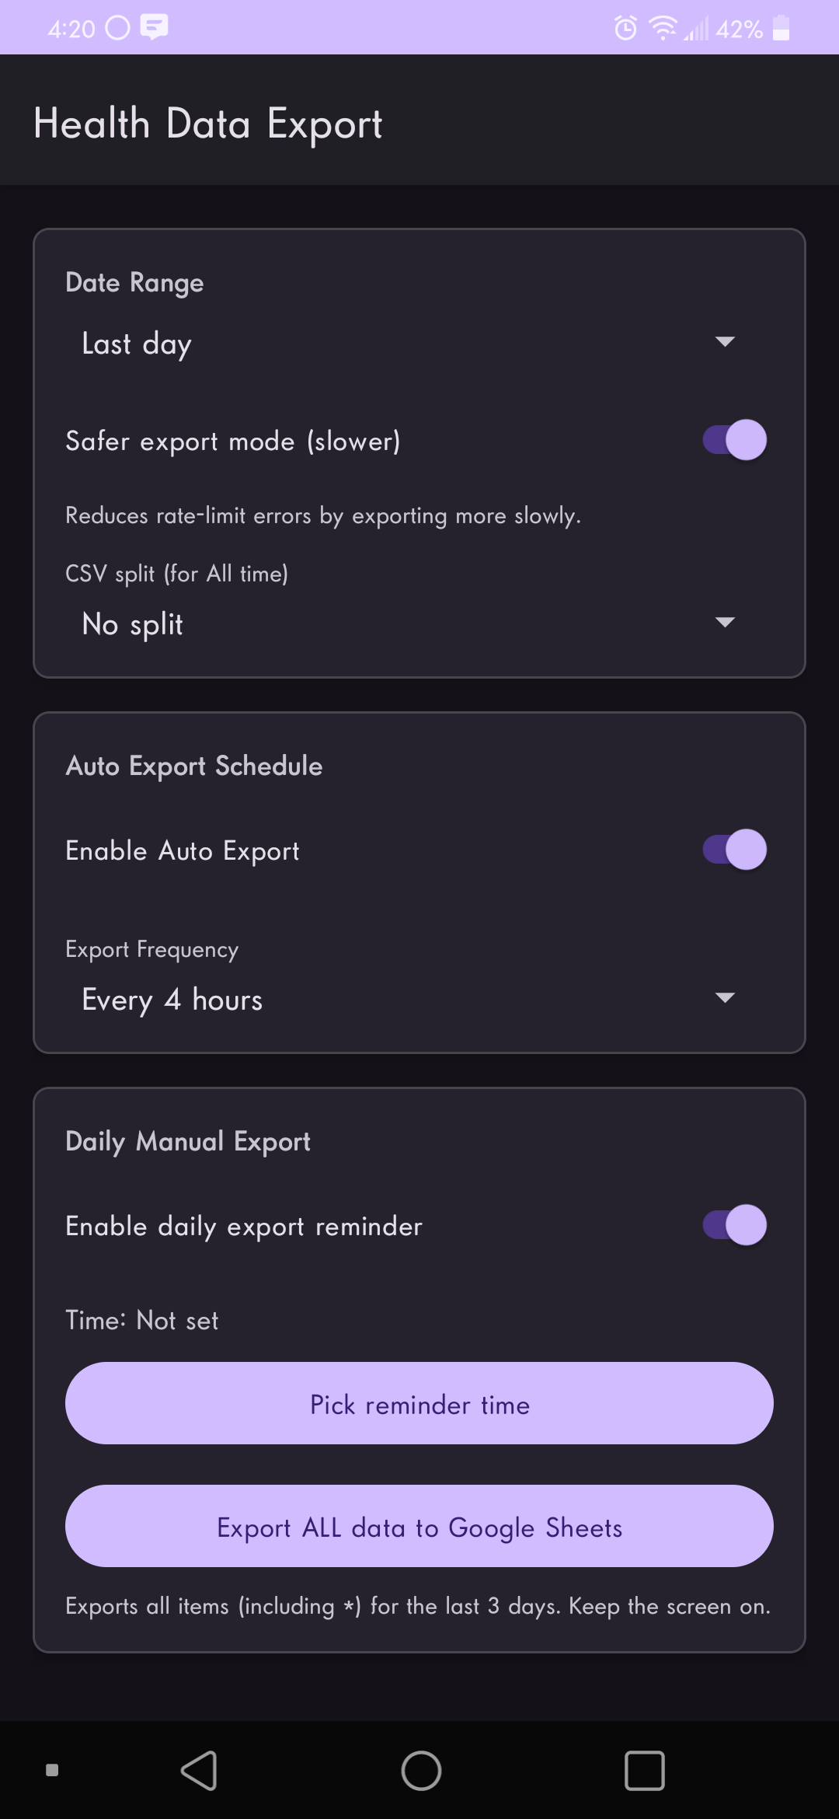The height and width of the screenshot is (1819, 839).
Task: Tap the alarm clock status icon
Action: [x=625, y=29]
